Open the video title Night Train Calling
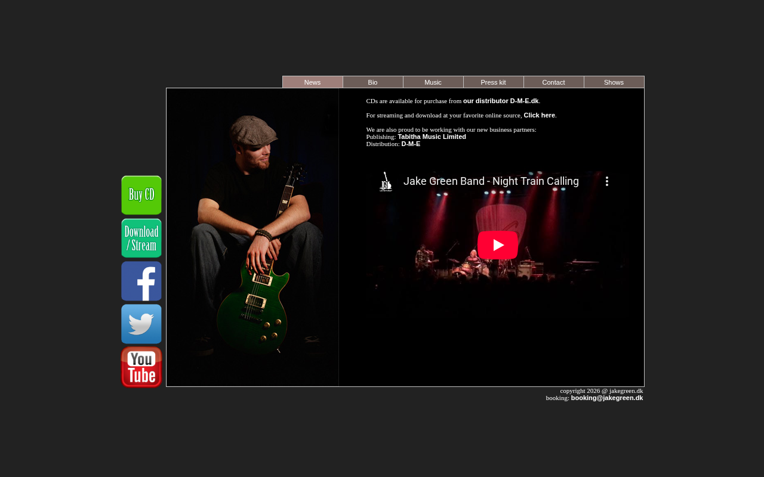This screenshot has height=477, width=764. (491, 181)
